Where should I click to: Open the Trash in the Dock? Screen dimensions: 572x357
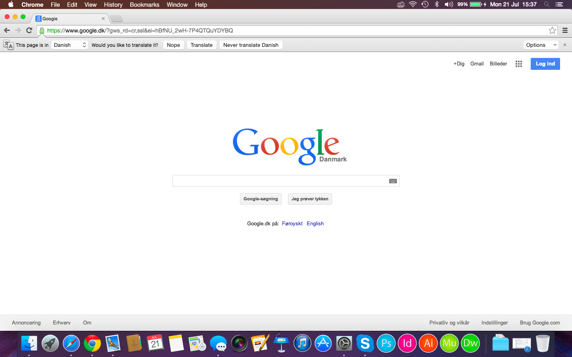click(543, 343)
